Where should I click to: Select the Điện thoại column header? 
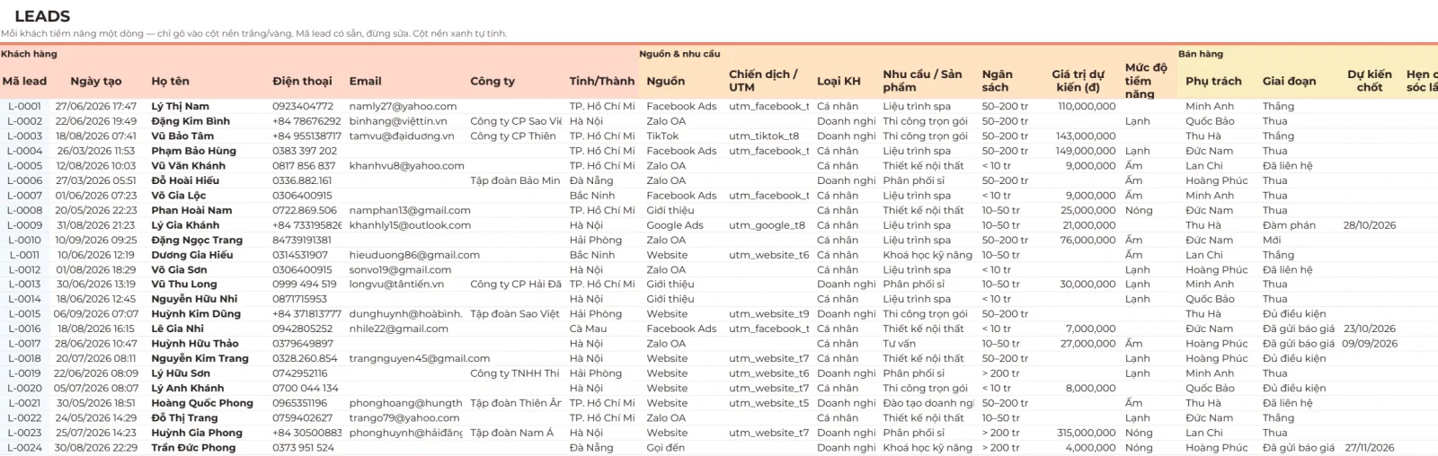coord(302,81)
